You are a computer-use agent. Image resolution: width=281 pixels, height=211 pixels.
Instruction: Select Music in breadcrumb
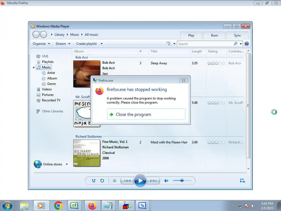[75, 35]
